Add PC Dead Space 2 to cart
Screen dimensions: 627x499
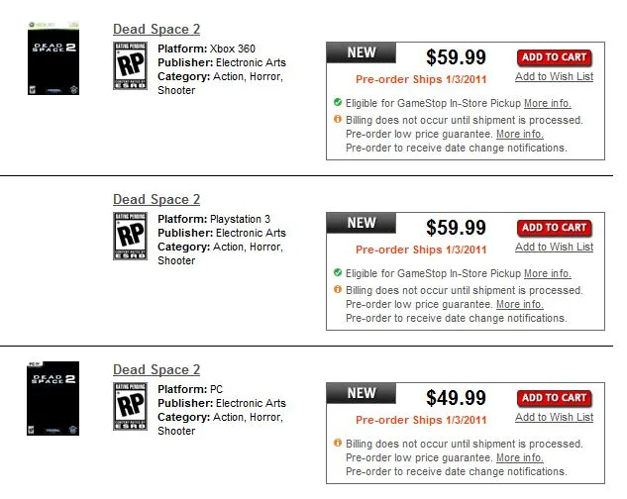554,398
